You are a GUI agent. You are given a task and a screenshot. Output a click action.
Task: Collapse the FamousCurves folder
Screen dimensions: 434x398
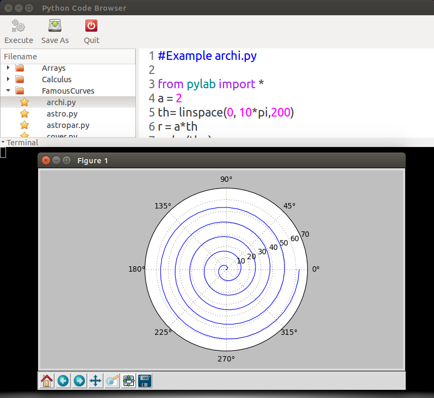click(8, 91)
